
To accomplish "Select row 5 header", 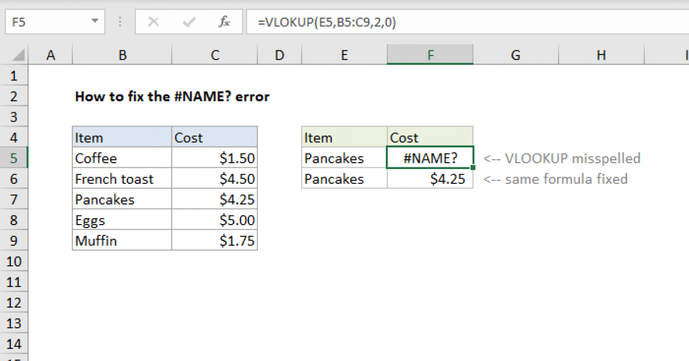I will point(14,158).
